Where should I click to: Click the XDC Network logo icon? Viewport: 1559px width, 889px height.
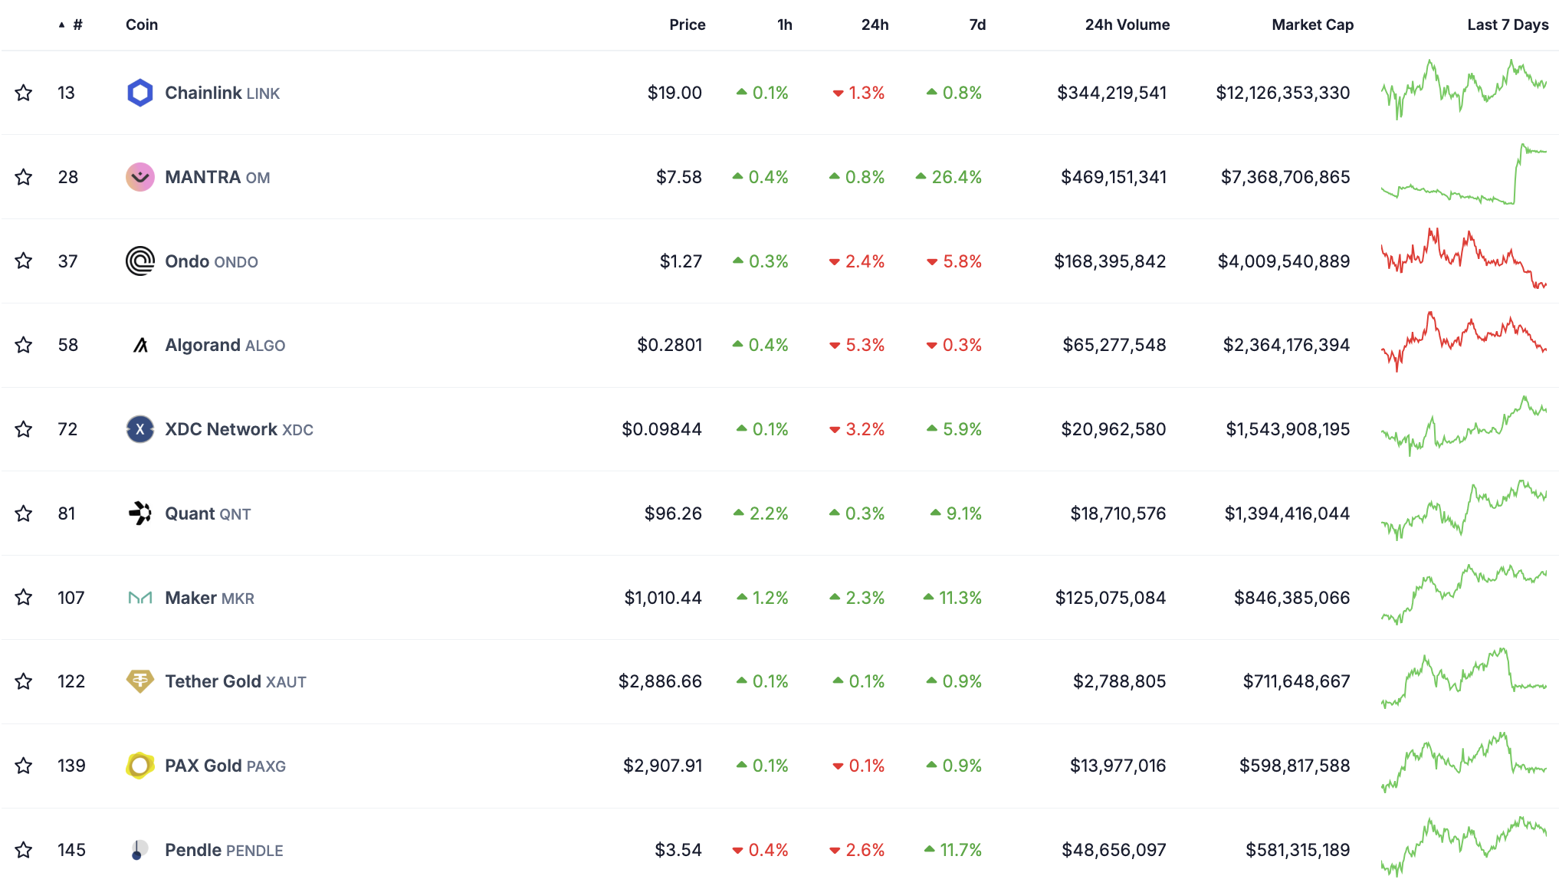click(140, 429)
